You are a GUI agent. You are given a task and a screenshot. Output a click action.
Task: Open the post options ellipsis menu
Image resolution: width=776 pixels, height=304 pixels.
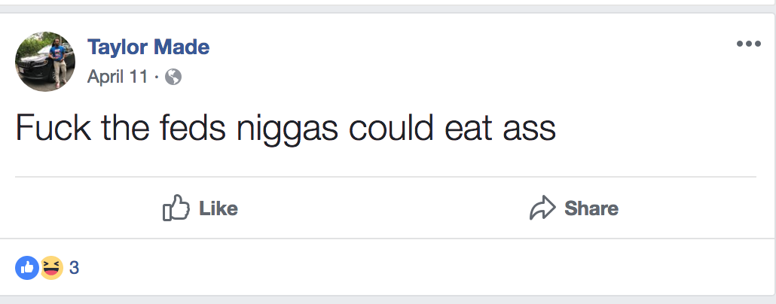pos(748,44)
